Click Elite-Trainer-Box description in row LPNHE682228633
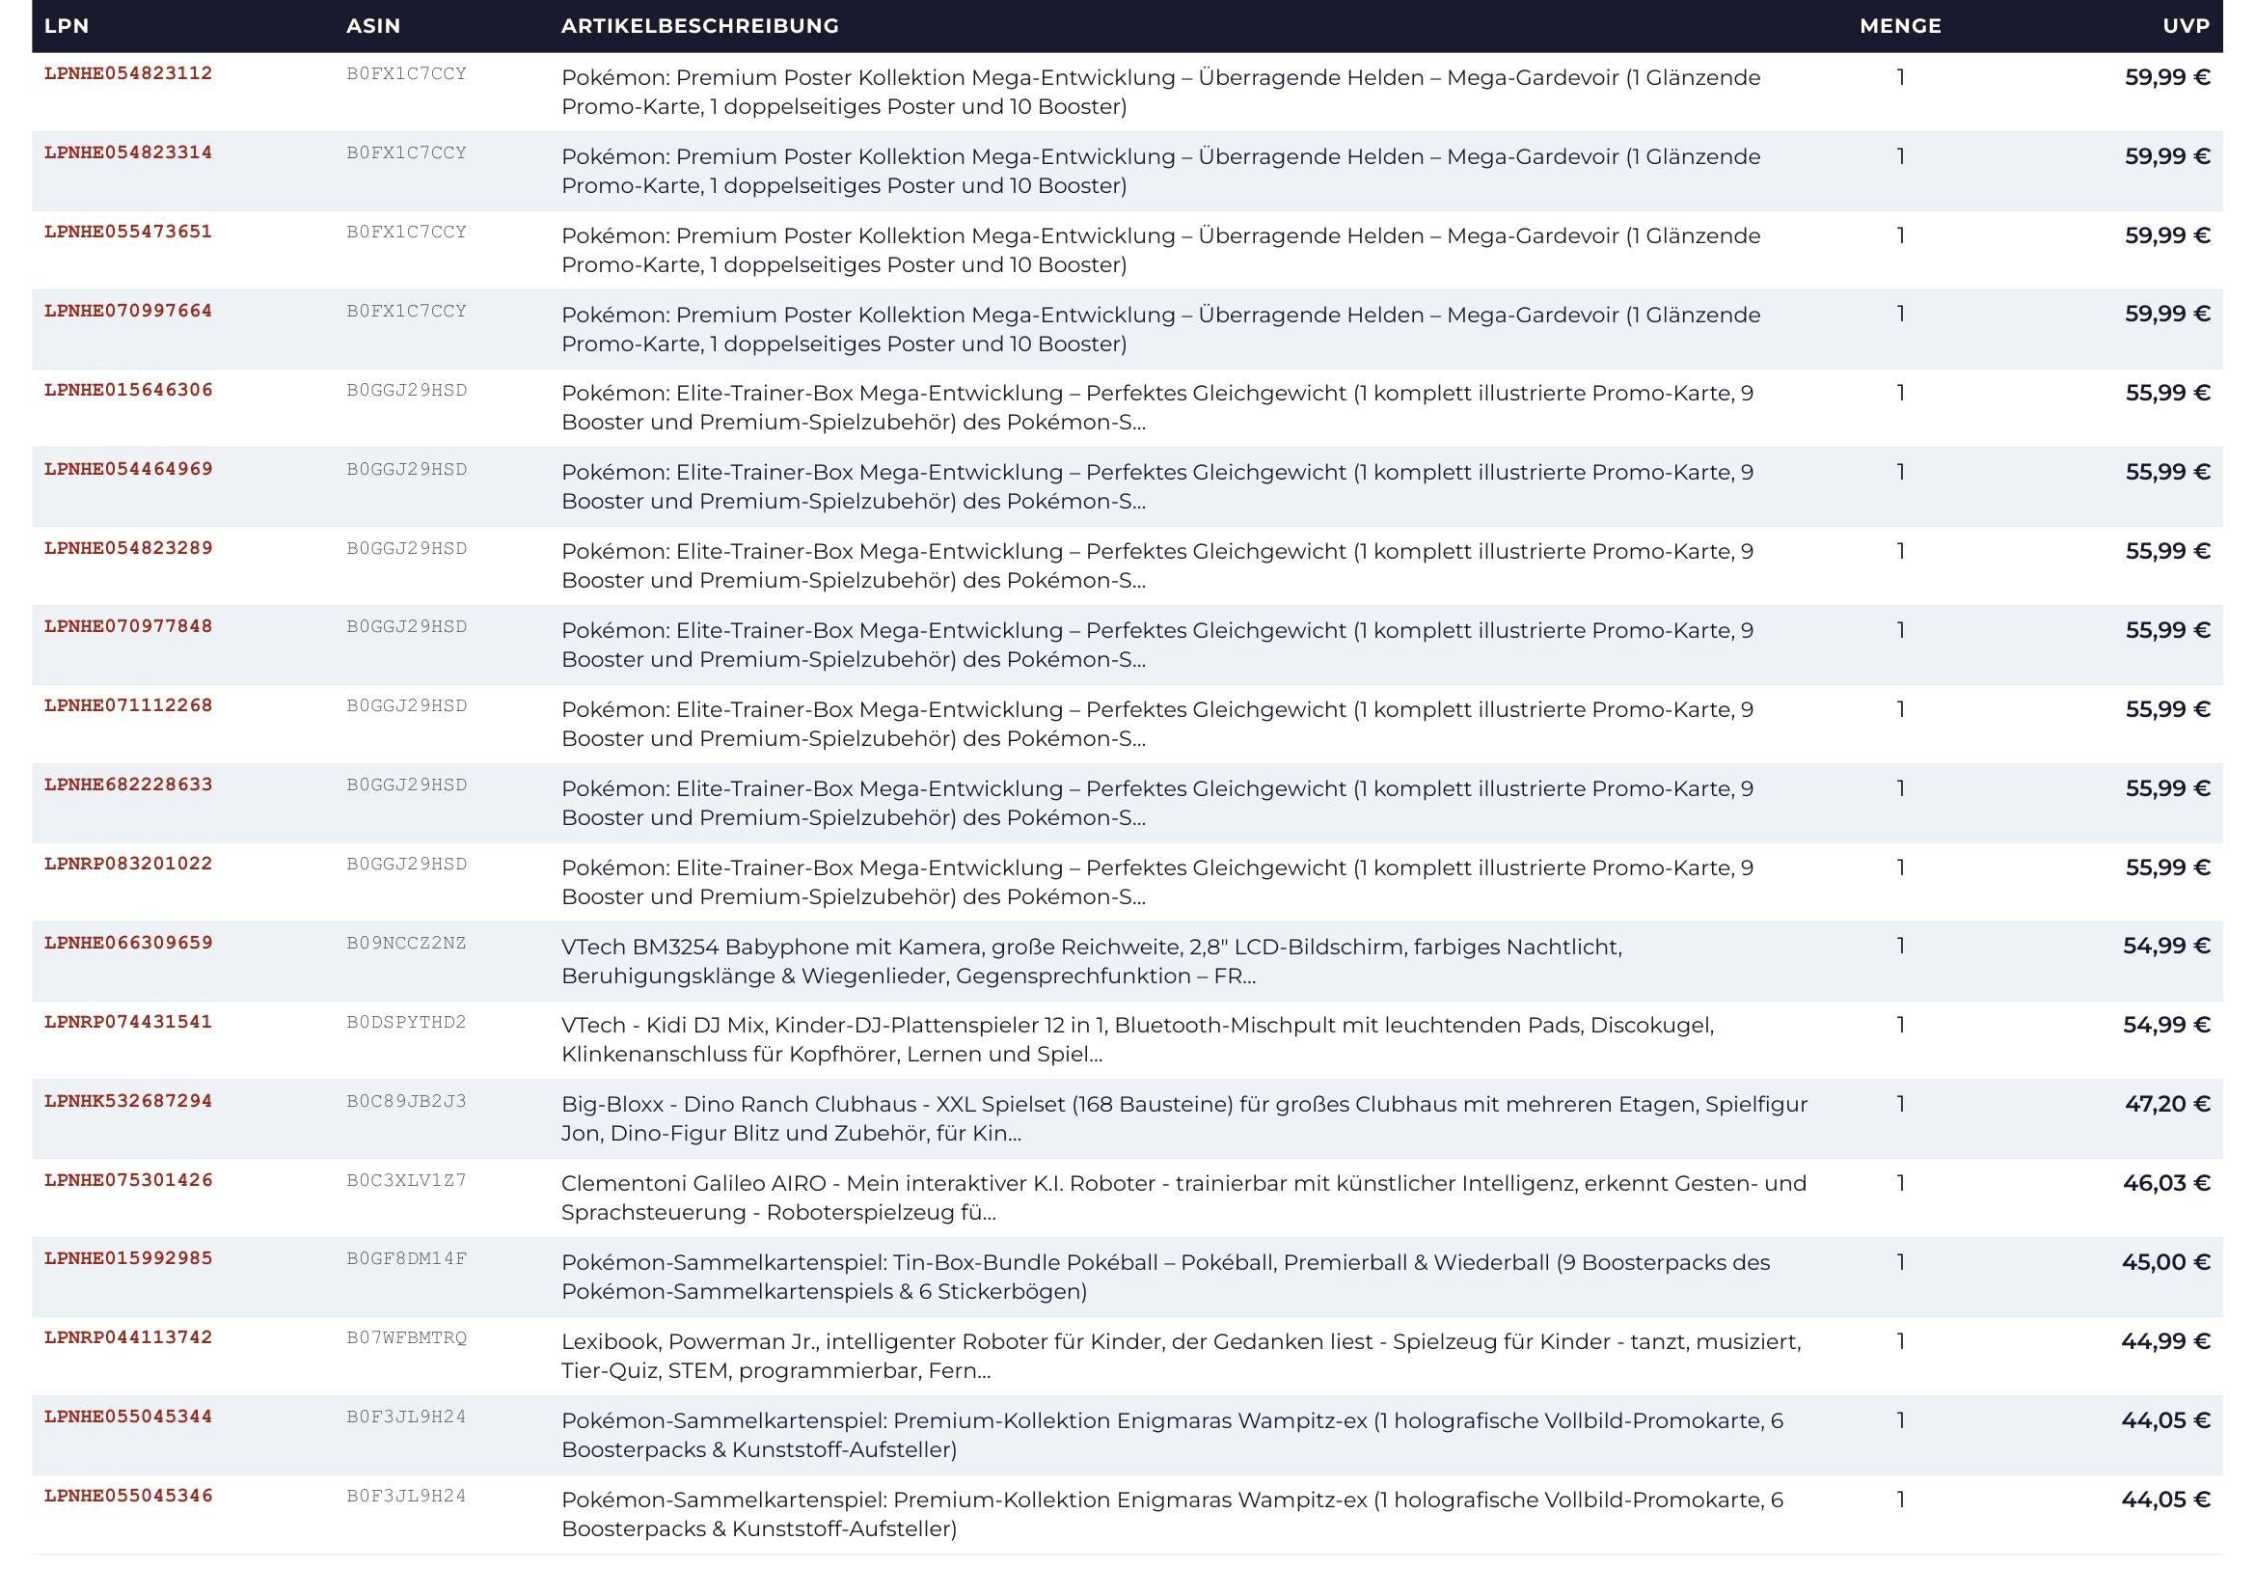This screenshot has width=2256, height=1596. tap(1157, 803)
